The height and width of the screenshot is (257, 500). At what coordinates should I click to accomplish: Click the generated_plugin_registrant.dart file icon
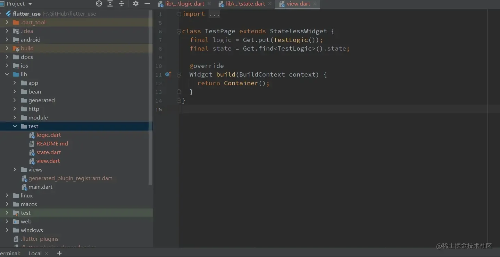coord(24,178)
